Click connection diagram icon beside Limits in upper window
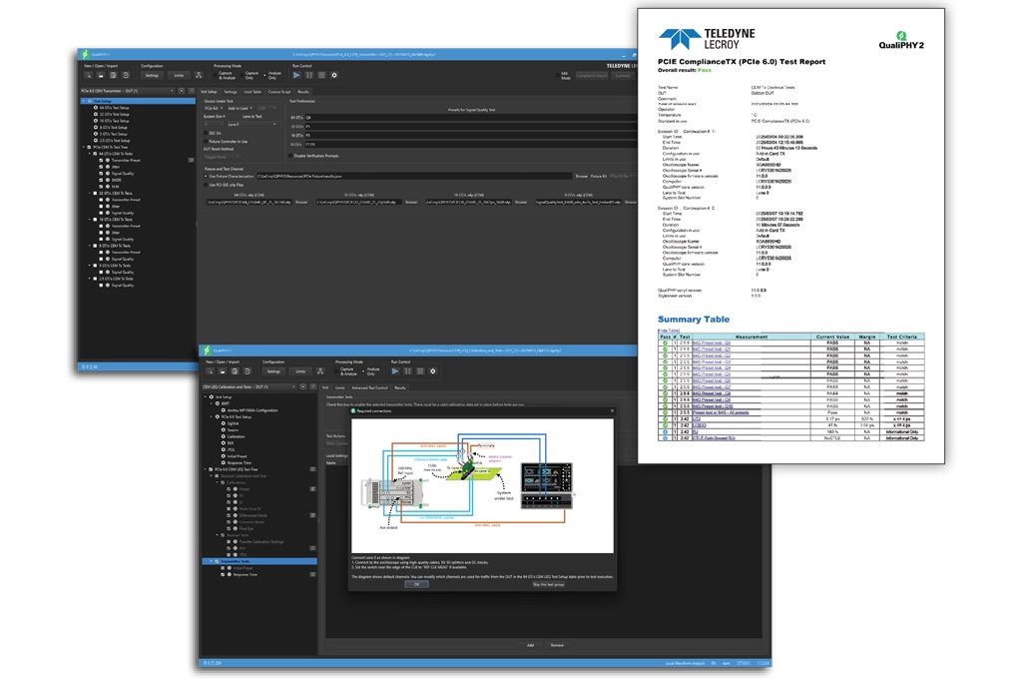Viewport: 1022px width, 682px height. [199, 76]
